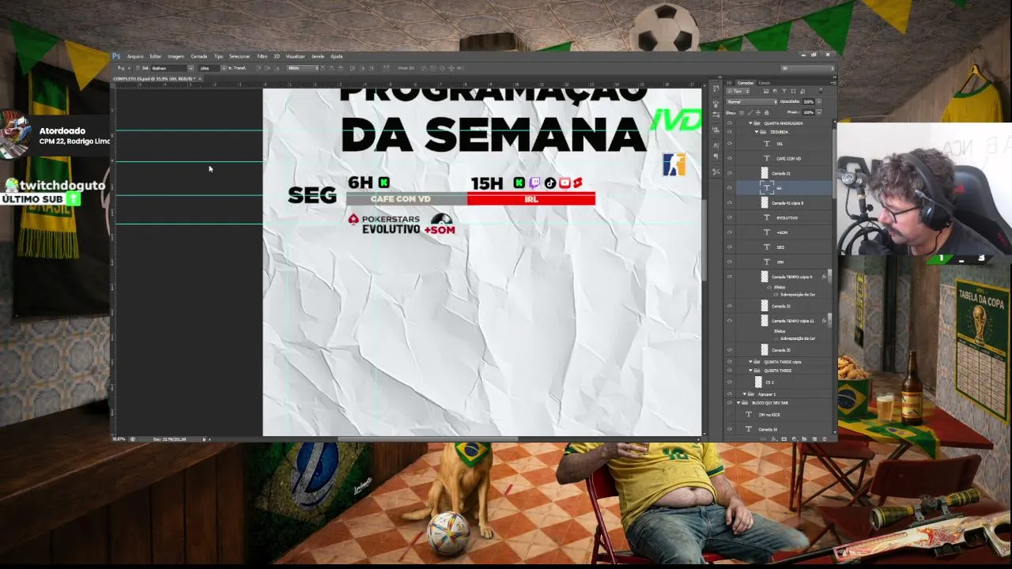Lock image pixels with the brush icon
This screenshot has height=569, width=1012.
tap(750, 112)
